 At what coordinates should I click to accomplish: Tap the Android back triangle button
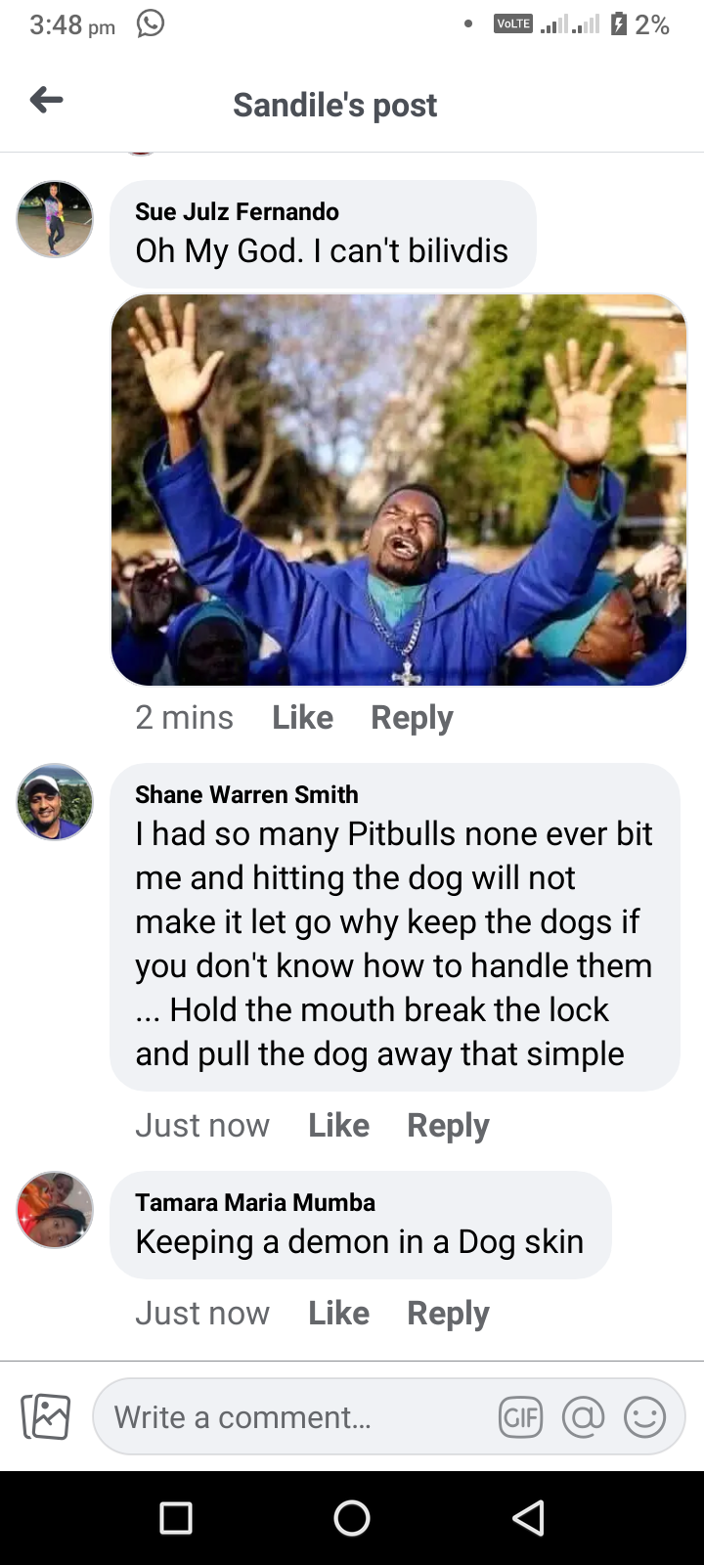click(528, 1518)
